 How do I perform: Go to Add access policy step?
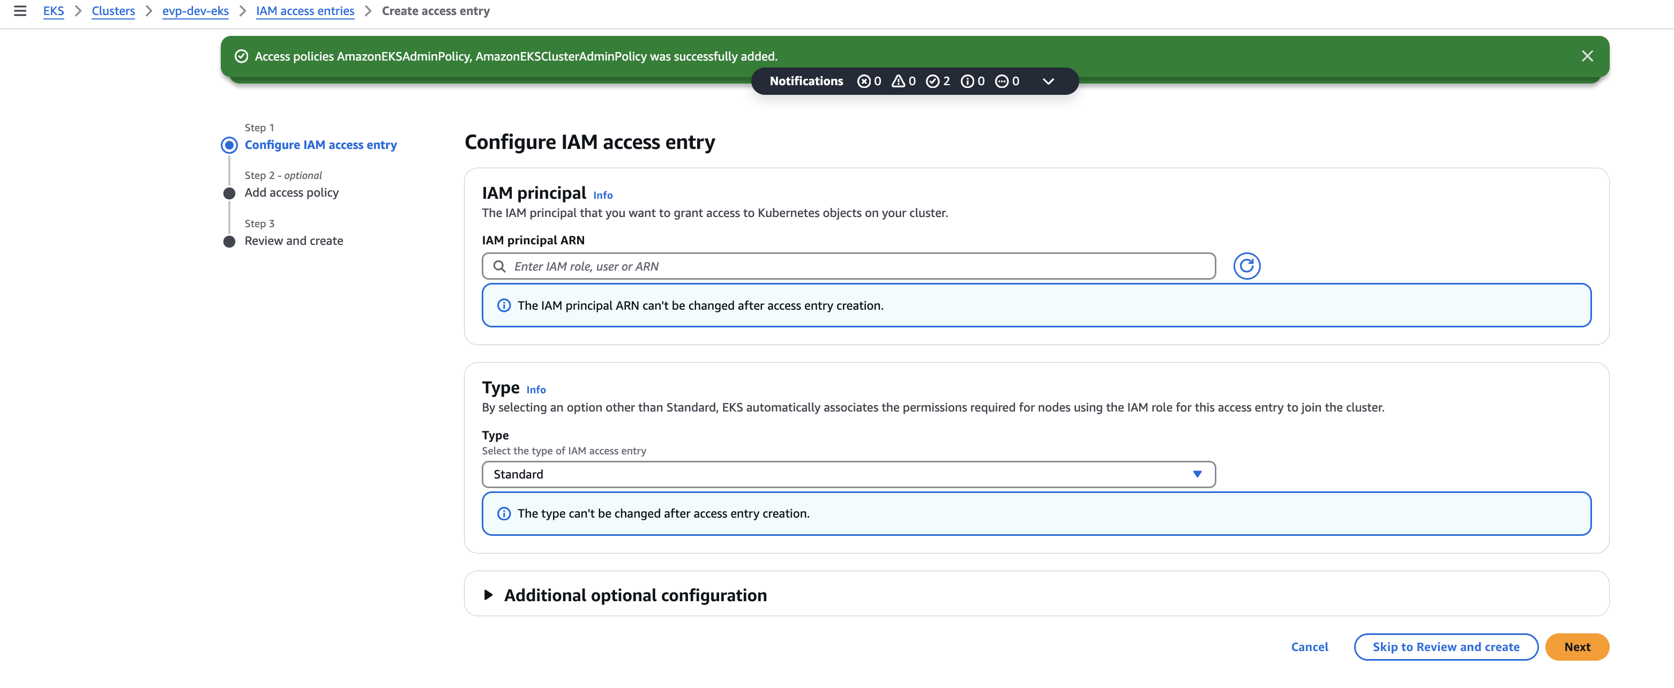[291, 192]
